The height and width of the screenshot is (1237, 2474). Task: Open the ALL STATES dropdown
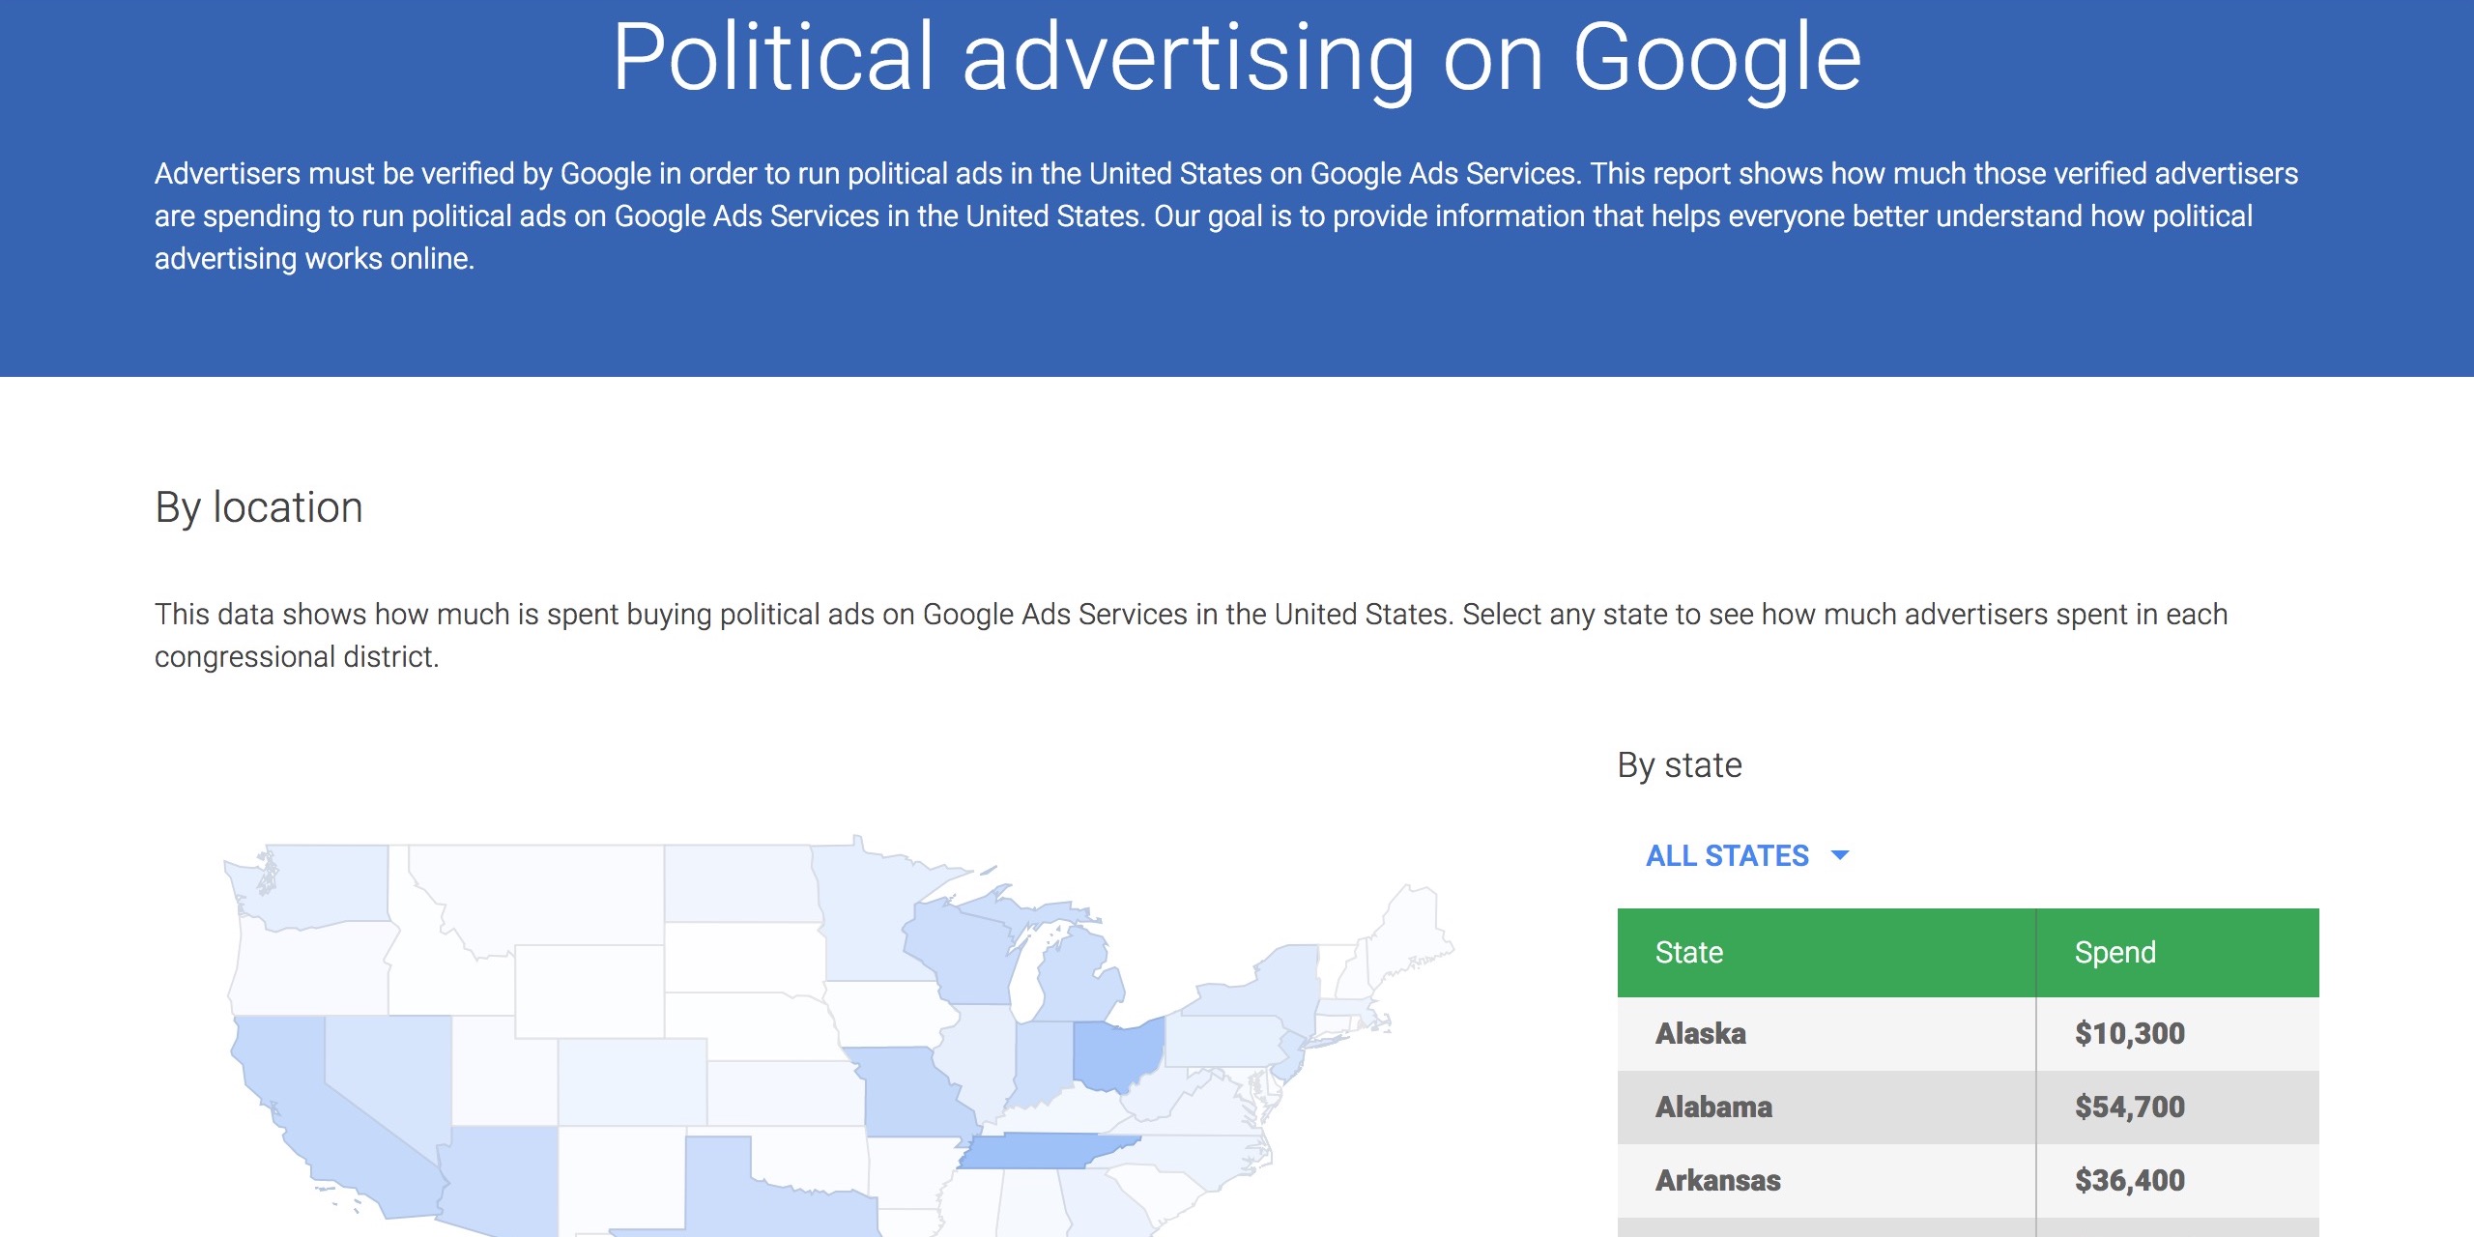(1728, 856)
